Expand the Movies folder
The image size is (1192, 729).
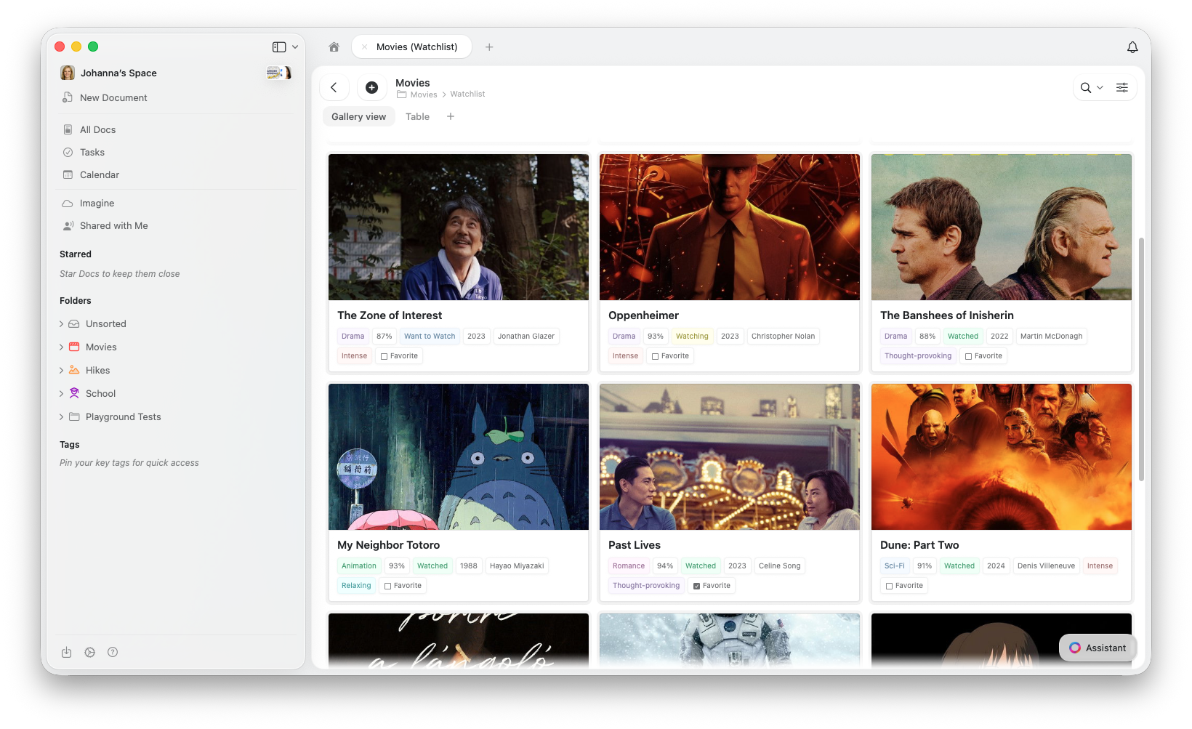coord(61,347)
